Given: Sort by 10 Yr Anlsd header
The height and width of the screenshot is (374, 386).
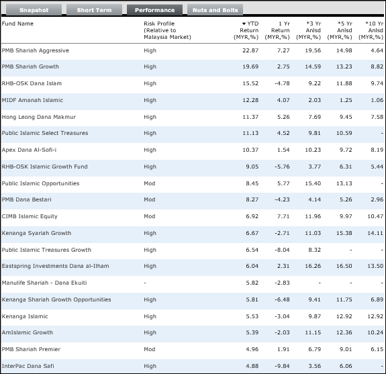Looking at the screenshot, I should 371,30.
